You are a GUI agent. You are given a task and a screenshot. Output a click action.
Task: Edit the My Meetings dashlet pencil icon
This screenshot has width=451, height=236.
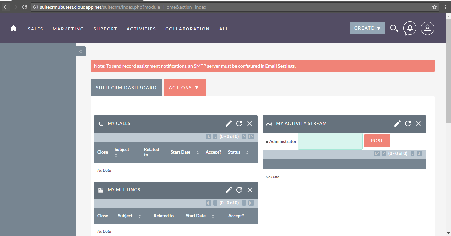coord(229,190)
